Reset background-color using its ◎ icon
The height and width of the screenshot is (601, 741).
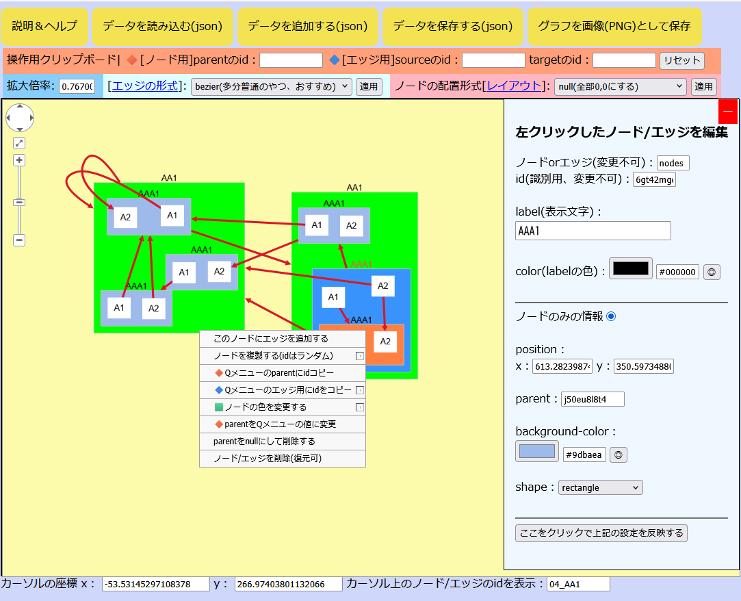click(x=618, y=454)
